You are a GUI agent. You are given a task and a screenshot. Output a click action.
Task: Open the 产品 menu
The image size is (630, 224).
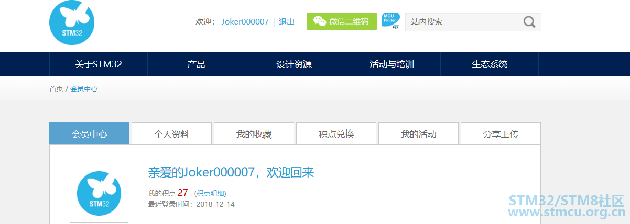[x=196, y=64]
